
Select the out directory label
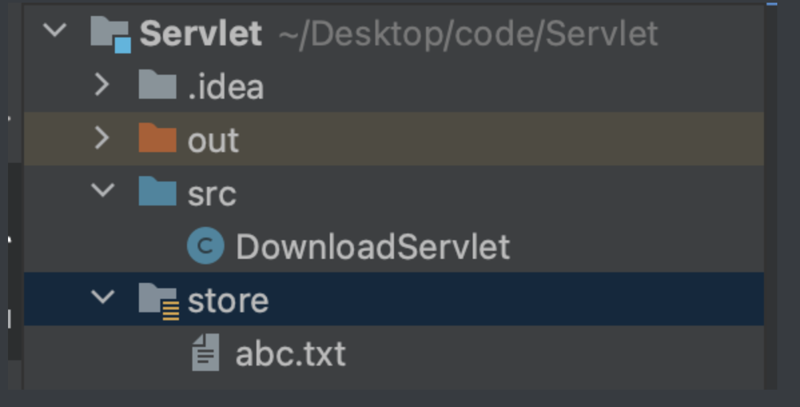click(213, 140)
